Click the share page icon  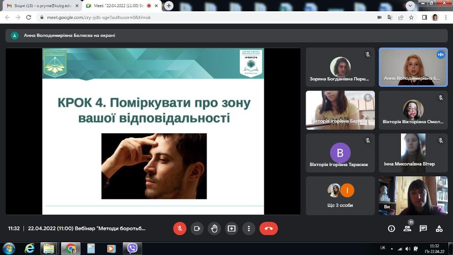400,17
